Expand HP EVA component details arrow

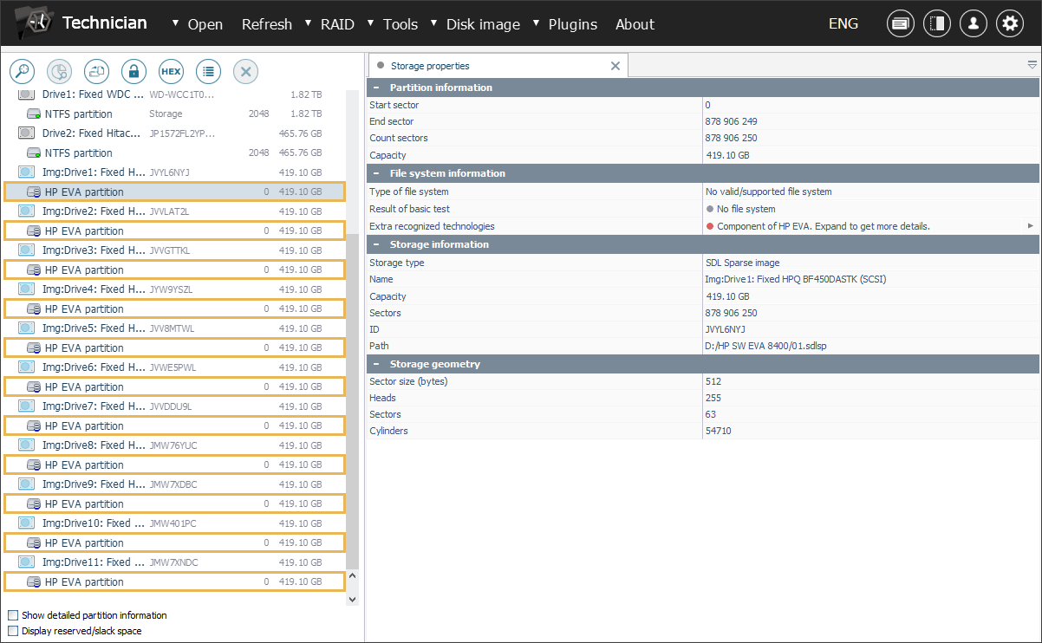click(x=1031, y=226)
